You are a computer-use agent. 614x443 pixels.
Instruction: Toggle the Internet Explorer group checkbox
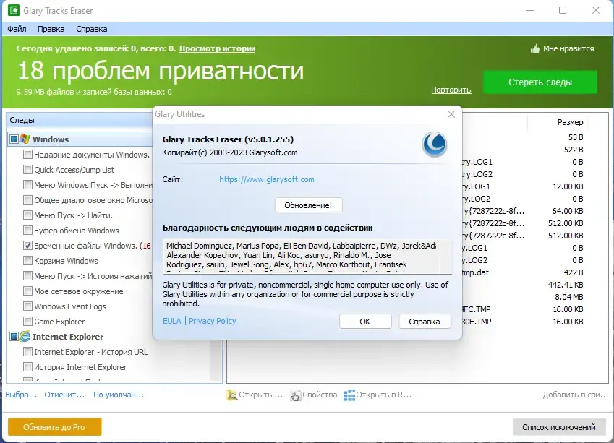coord(14,337)
